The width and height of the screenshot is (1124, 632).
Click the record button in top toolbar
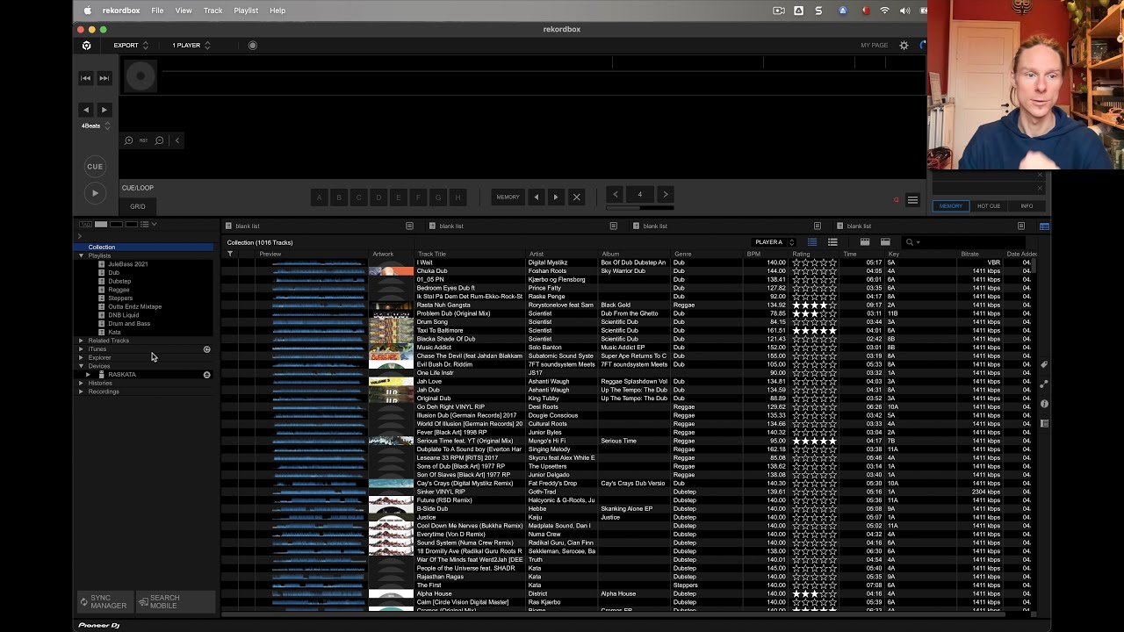(253, 46)
